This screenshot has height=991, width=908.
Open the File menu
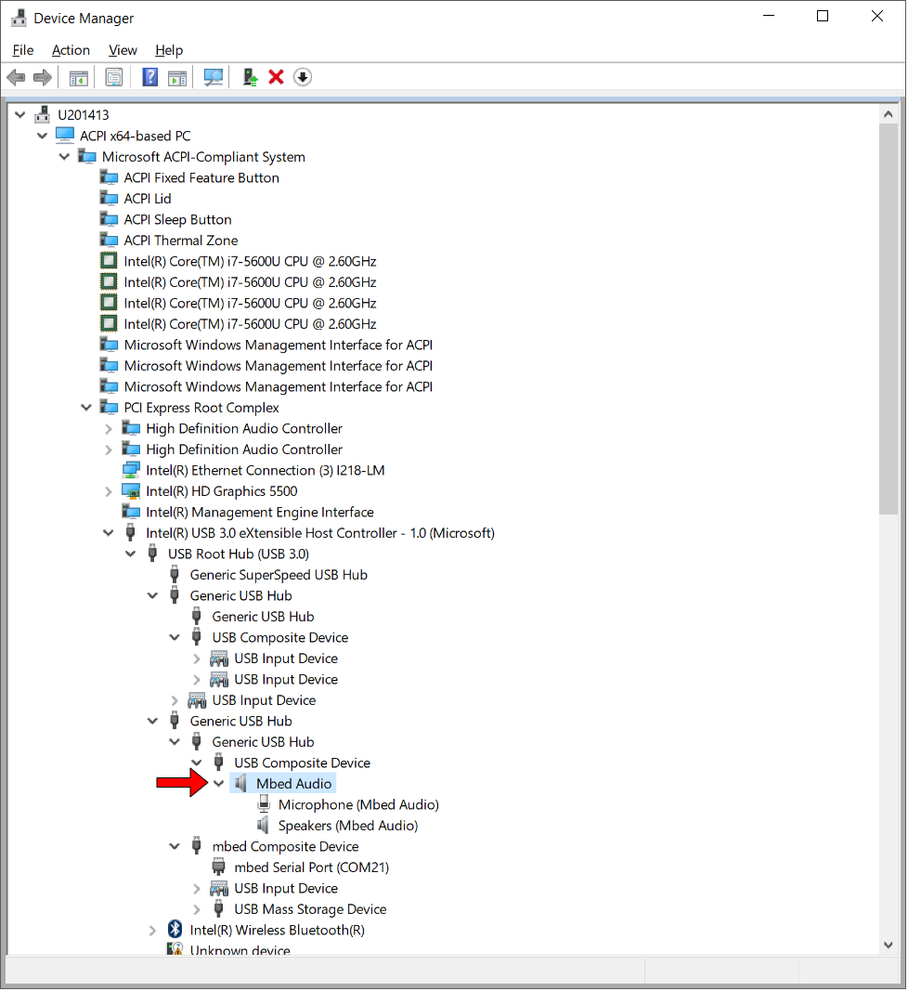click(22, 50)
